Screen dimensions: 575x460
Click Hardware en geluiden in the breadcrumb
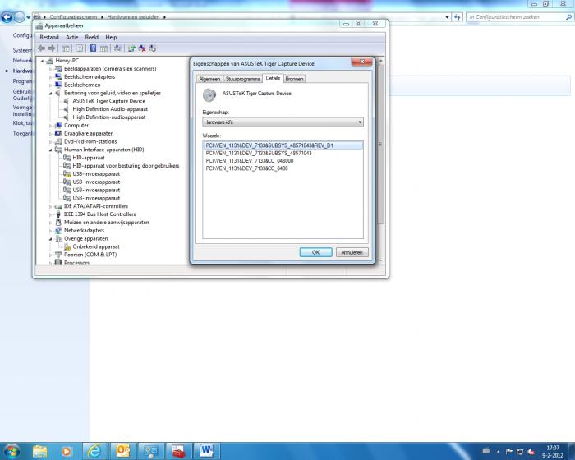(133, 17)
